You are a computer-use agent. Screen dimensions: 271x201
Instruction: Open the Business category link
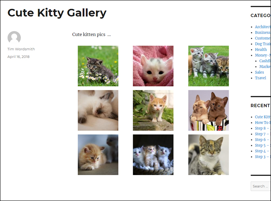click(263, 32)
